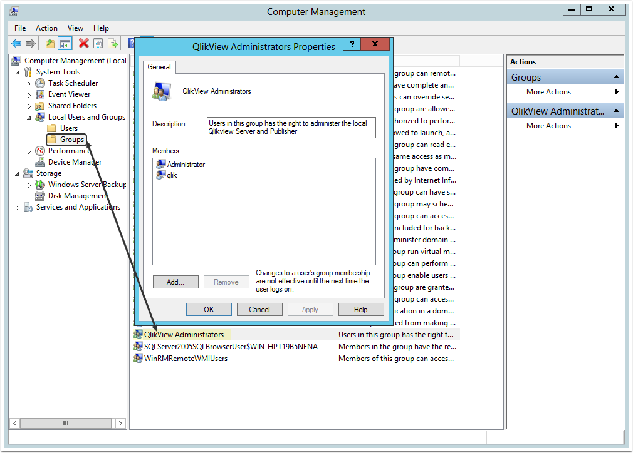Screen dimensions: 633x453
Task: Click the Export List toolbar icon
Action: point(113,43)
